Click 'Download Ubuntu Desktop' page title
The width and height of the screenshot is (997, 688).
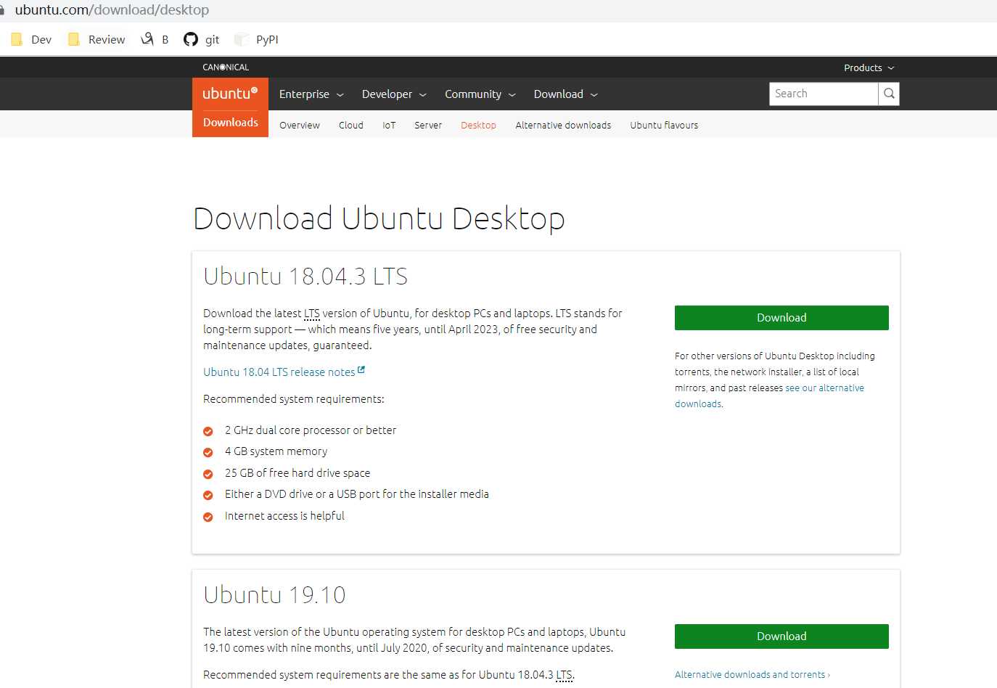coord(379,218)
